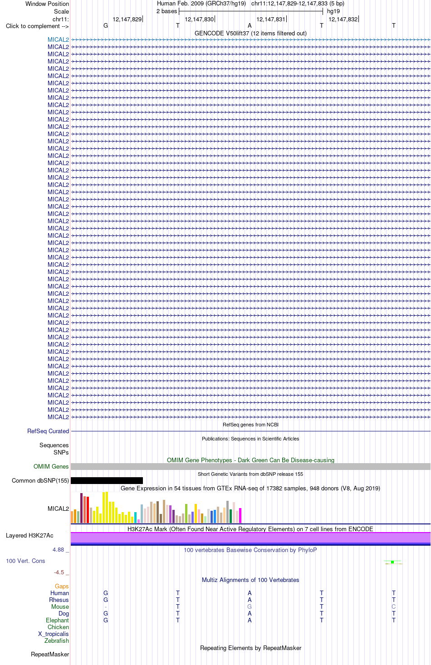Click the lime-green bar in GTEx chart
Viewport: 431px width, 665px height.
pyautogui.click(x=186, y=513)
